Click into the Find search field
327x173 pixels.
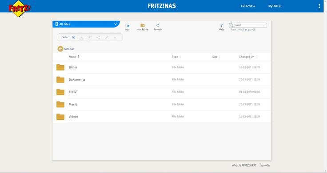248,25
